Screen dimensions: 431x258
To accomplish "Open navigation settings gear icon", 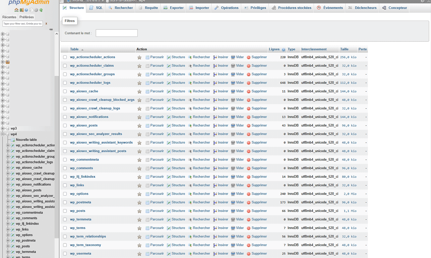I will point(36,10).
